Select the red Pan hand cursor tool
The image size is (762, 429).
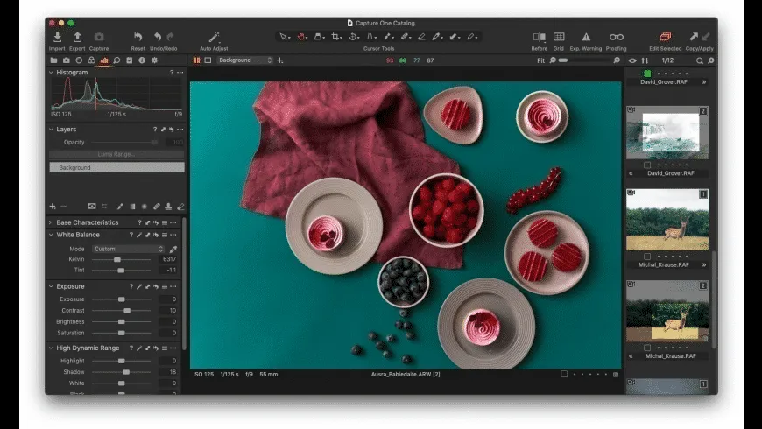click(x=302, y=37)
